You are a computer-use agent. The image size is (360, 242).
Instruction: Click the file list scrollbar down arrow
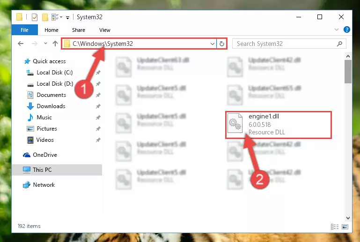(x=348, y=218)
